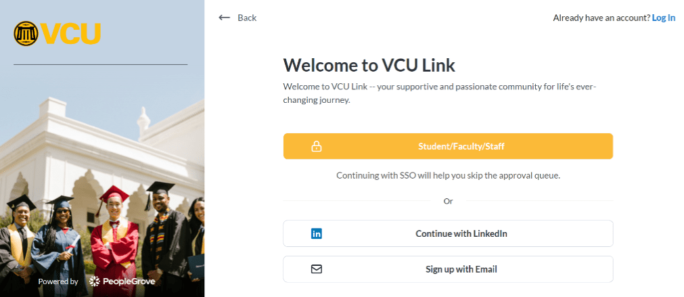Click the VCU circular seal emblem

pyautogui.click(x=26, y=33)
